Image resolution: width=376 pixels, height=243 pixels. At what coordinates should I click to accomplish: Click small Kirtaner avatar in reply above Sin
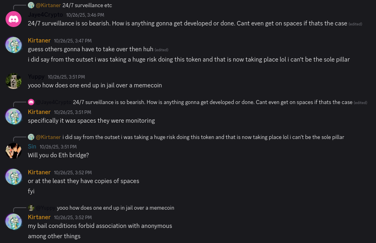point(31,137)
